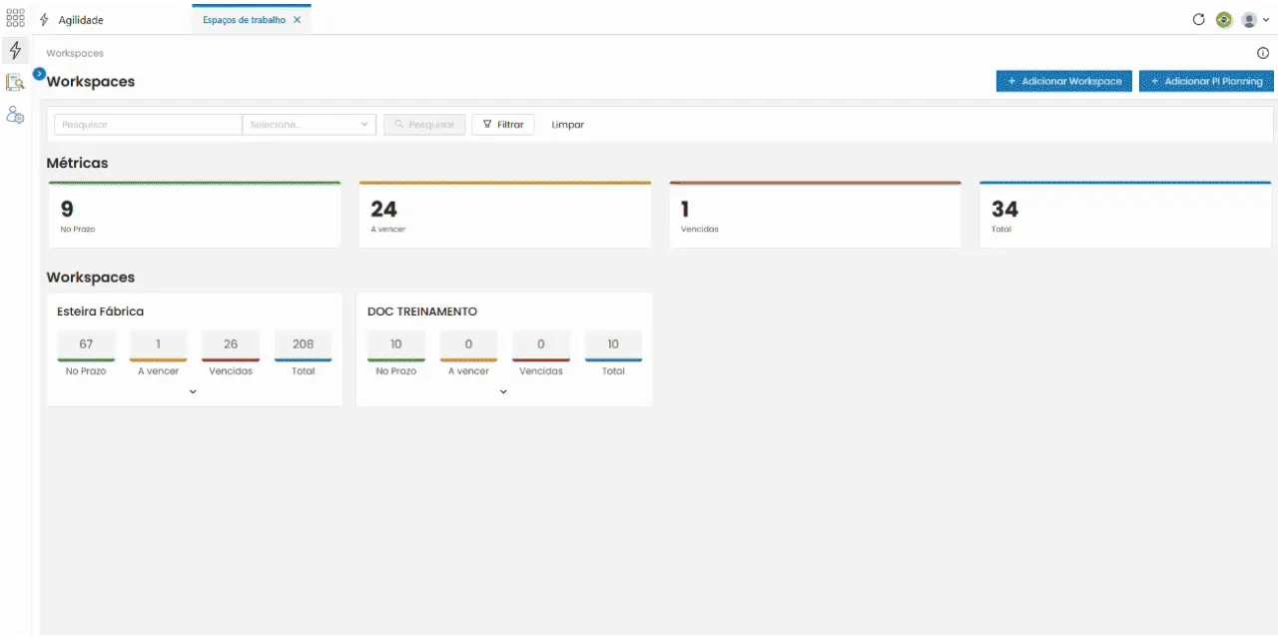The height and width of the screenshot is (639, 1278).
Task: Click Esteira Fábrica Vencidas value 26
Action: [x=231, y=344]
